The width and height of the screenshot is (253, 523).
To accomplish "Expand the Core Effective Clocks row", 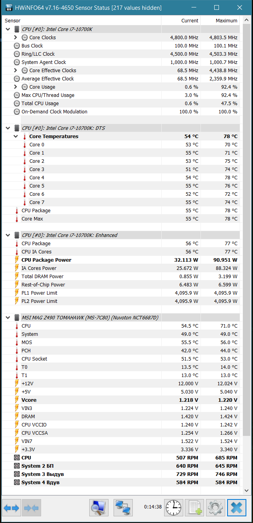I will coord(16,70).
